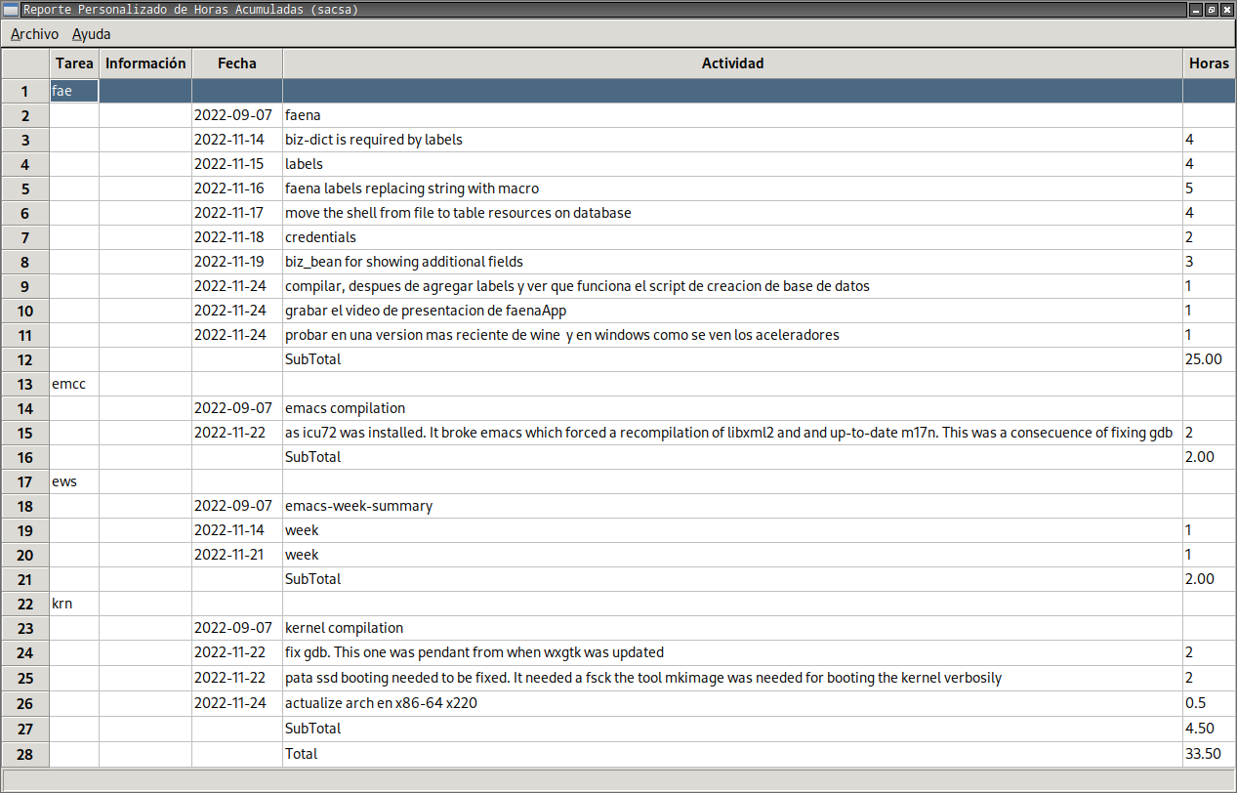1237x793 pixels.
Task: Click the 'Total' label in row 28
Action: click(732, 754)
